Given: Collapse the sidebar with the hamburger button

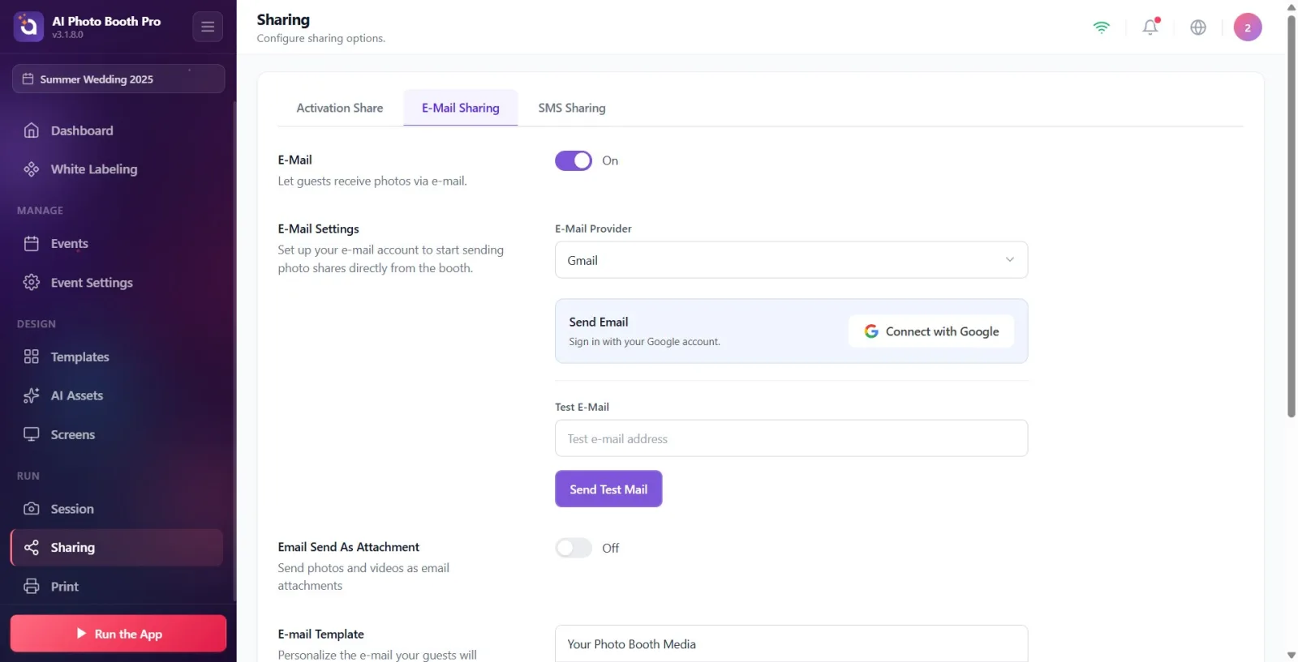Looking at the screenshot, I should click(x=208, y=27).
